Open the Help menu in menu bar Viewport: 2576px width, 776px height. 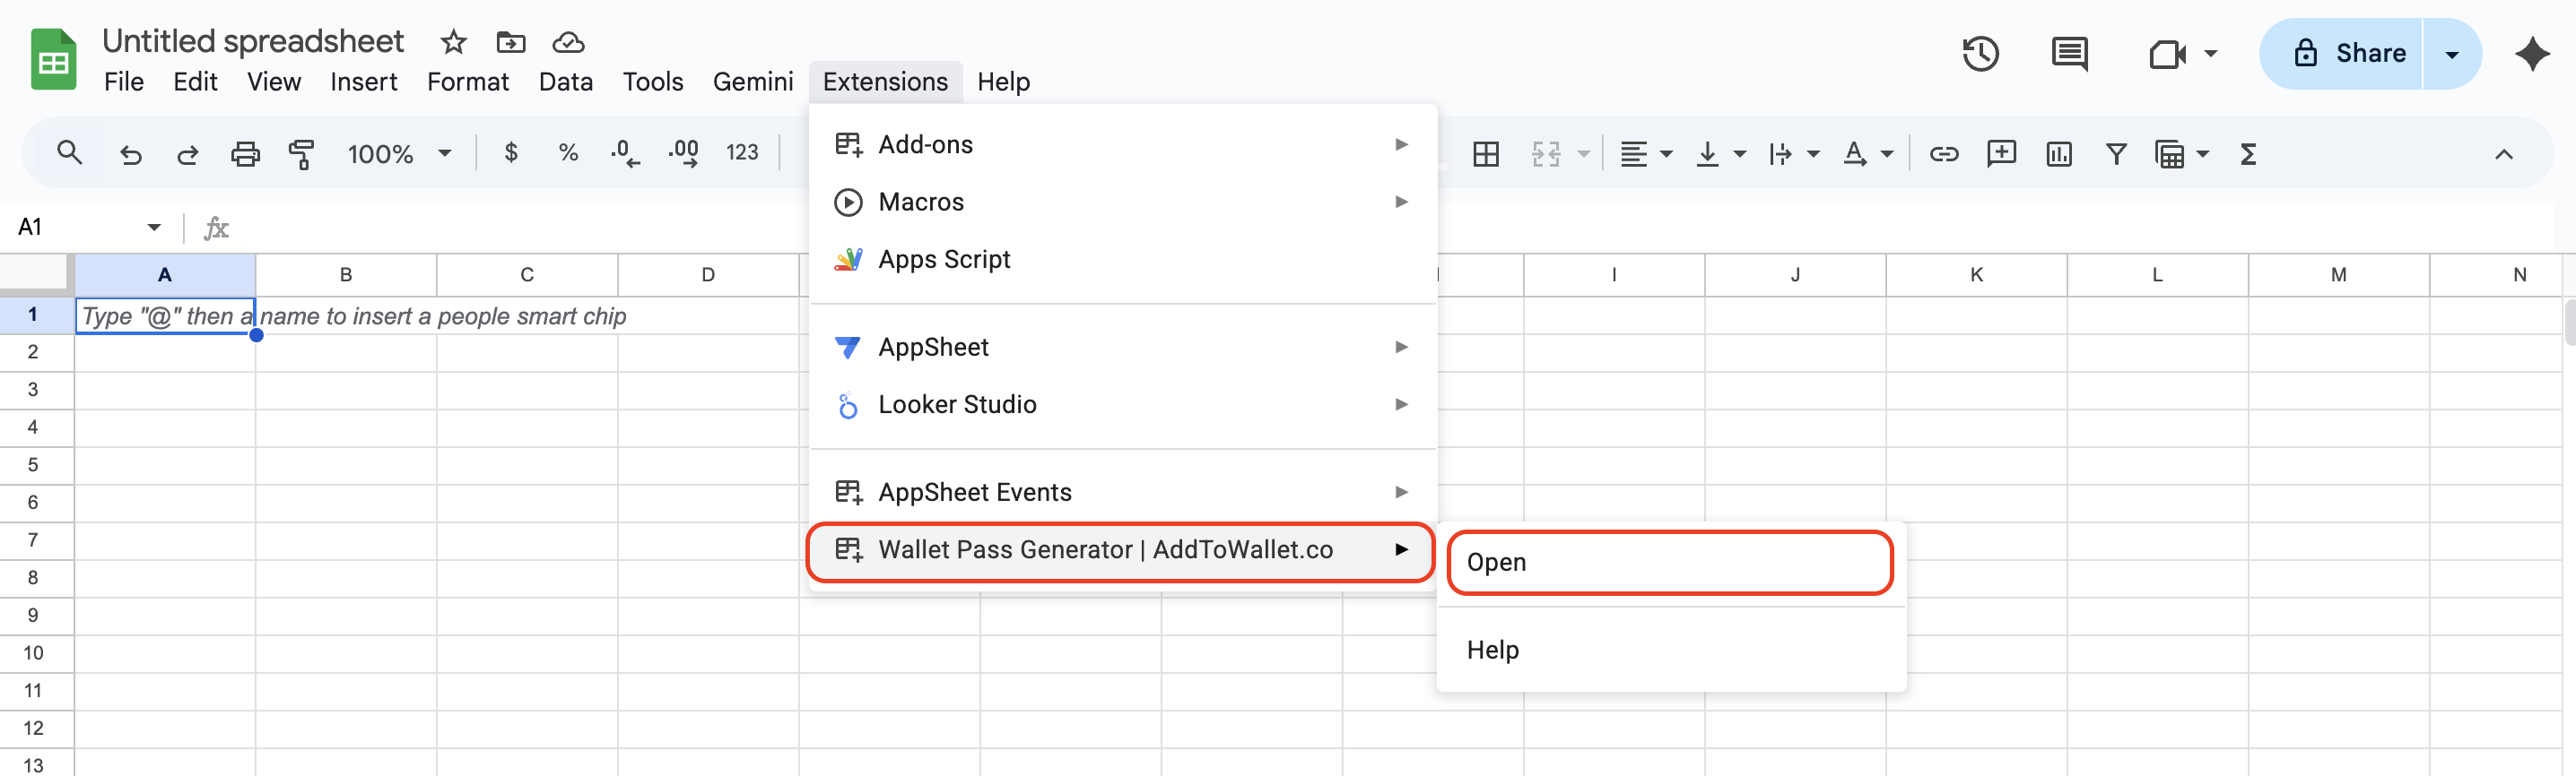(1003, 82)
